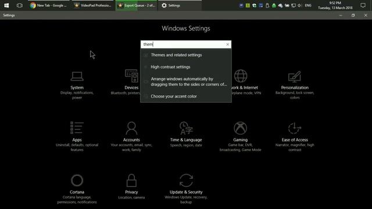Click the 'Accounts' category label
372x209 pixels.
[x=131, y=140]
